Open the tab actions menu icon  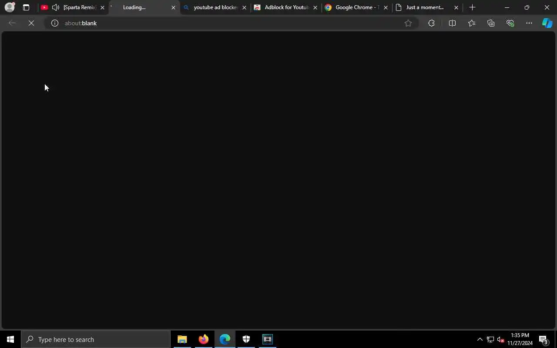26,7
